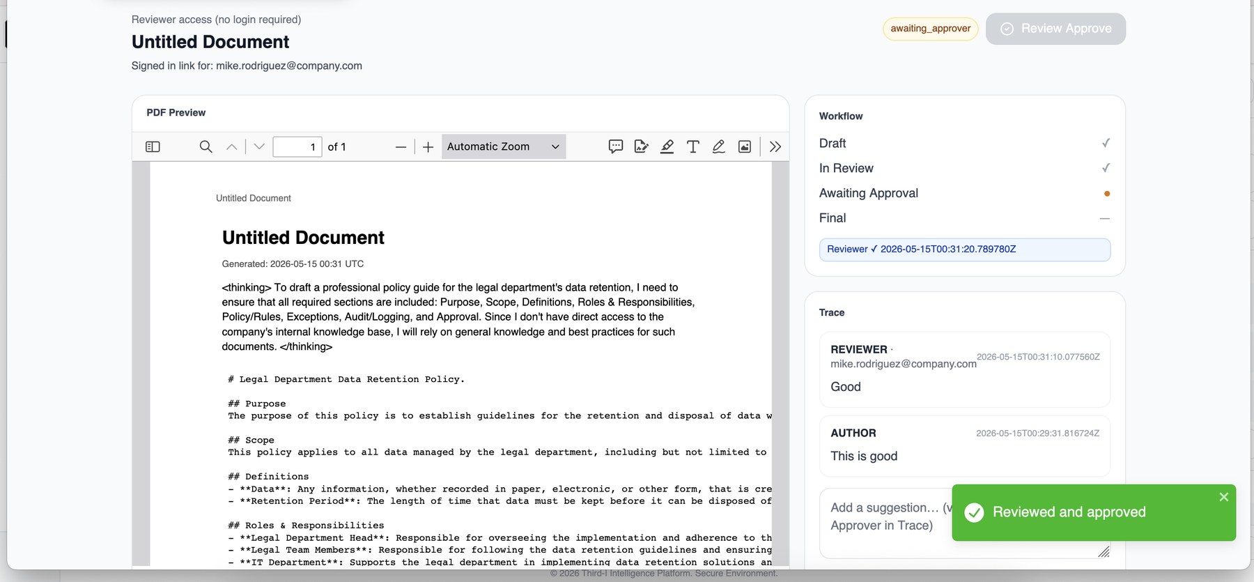Click the awaiting_approver status badge
Image resolution: width=1254 pixels, height=582 pixels.
point(931,29)
